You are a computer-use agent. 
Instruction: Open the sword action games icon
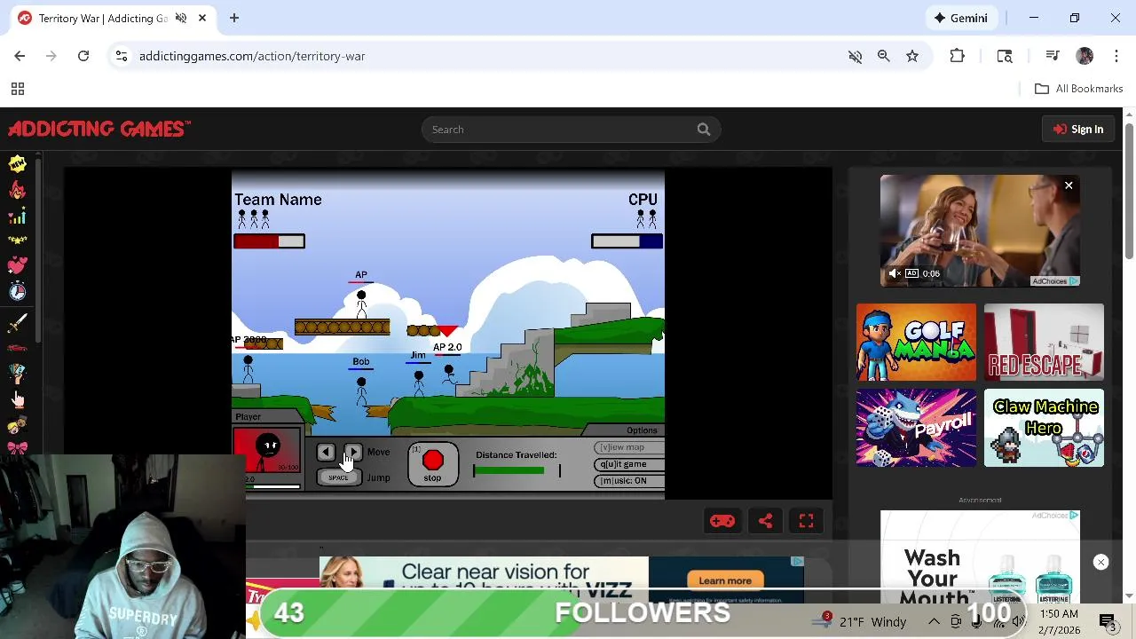pos(17,323)
